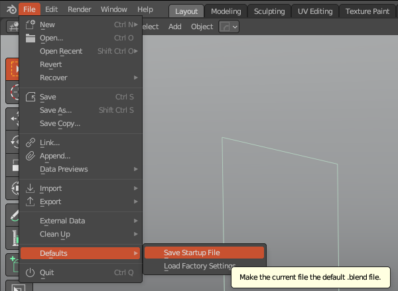The width and height of the screenshot is (398, 291).
Task: Switch to the Texture Paint workspace tab
Action: pos(367,11)
